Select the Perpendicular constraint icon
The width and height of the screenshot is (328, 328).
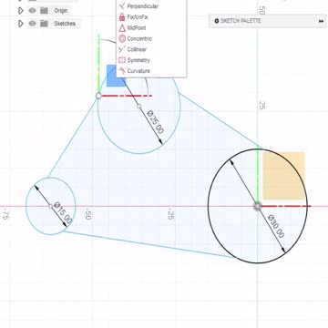point(122,5)
